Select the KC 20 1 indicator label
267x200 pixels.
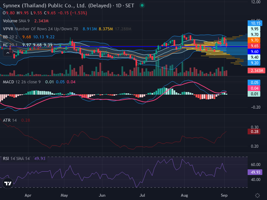pyautogui.click(x=10, y=45)
